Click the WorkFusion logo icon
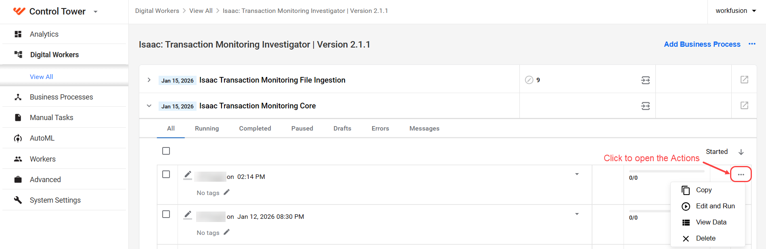This screenshot has height=249, width=766. pos(19,11)
